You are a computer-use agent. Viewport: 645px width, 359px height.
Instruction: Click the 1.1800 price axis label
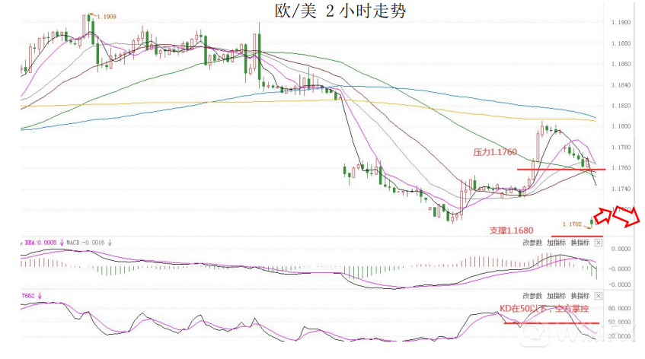click(621, 126)
